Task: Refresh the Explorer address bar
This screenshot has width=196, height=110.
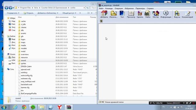Action: point(88,8)
